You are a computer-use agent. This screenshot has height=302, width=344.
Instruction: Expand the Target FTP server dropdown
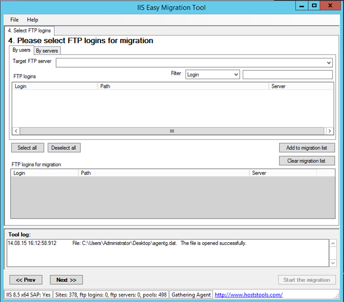(x=194, y=63)
